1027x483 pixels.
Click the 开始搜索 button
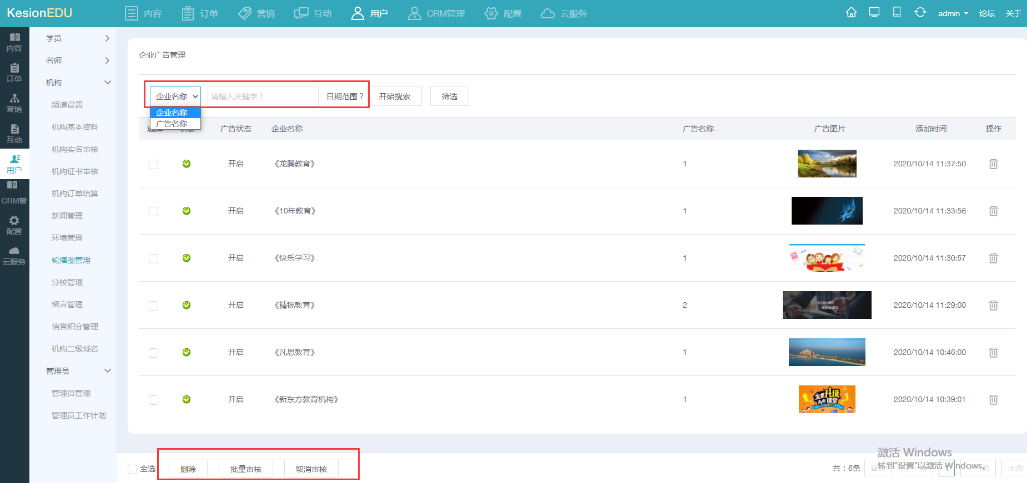[395, 96]
